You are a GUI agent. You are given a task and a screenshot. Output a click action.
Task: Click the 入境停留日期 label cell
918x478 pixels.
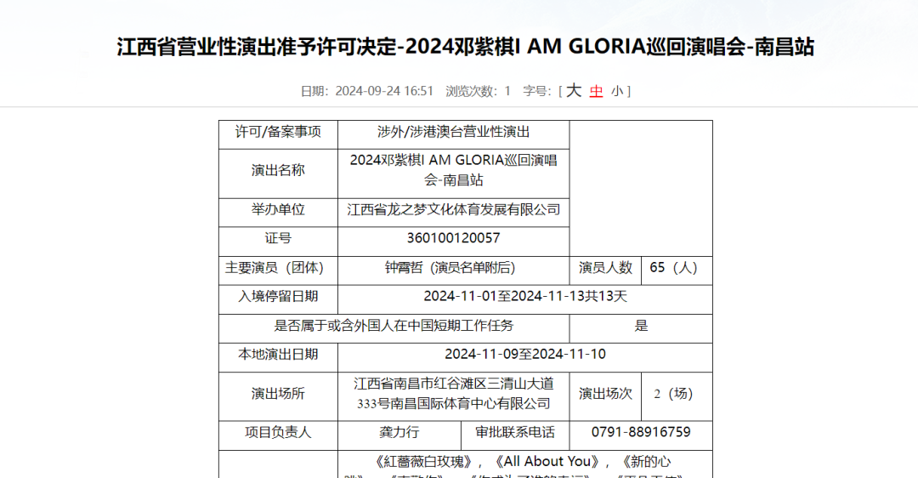pos(278,296)
